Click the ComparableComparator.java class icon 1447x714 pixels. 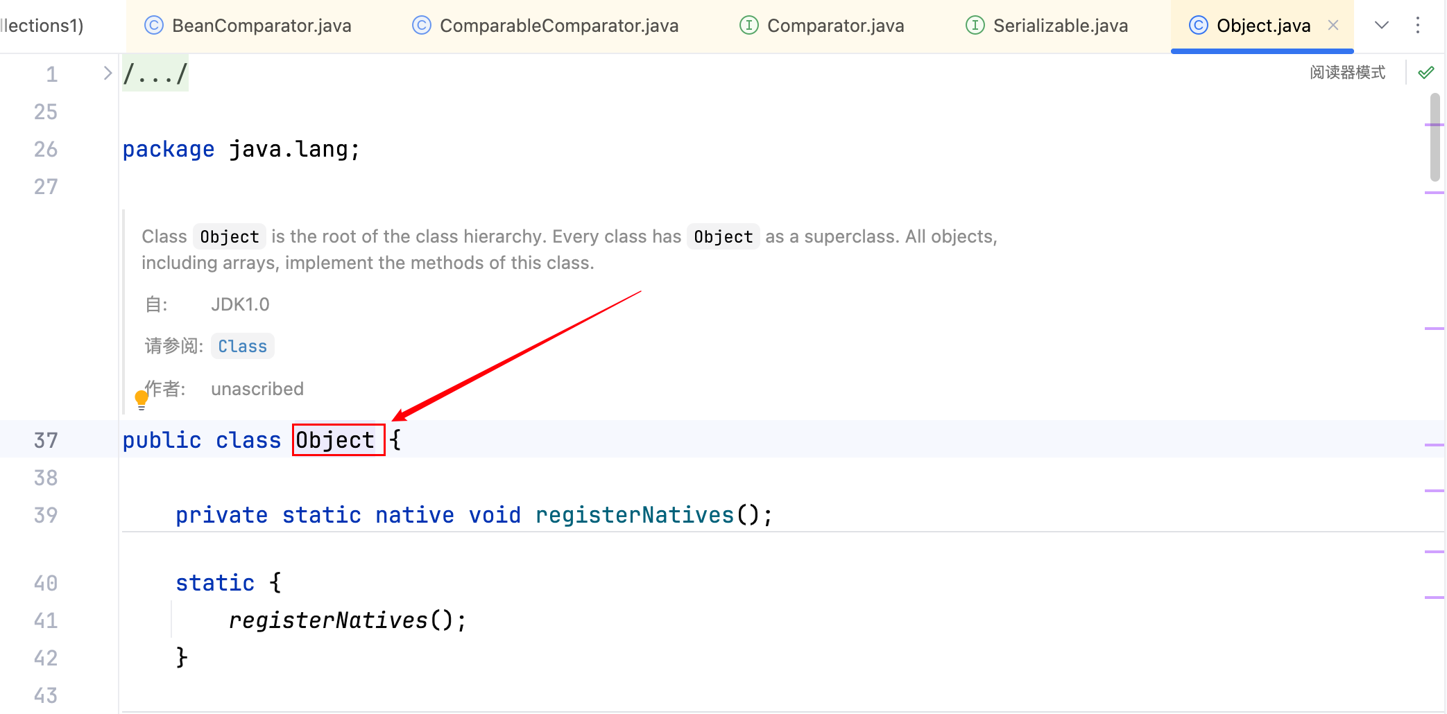click(x=421, y=26)
